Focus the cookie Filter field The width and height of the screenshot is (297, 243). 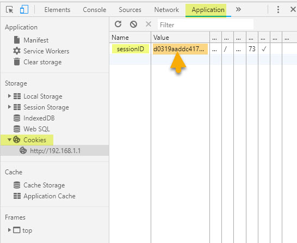coord(205,25)
